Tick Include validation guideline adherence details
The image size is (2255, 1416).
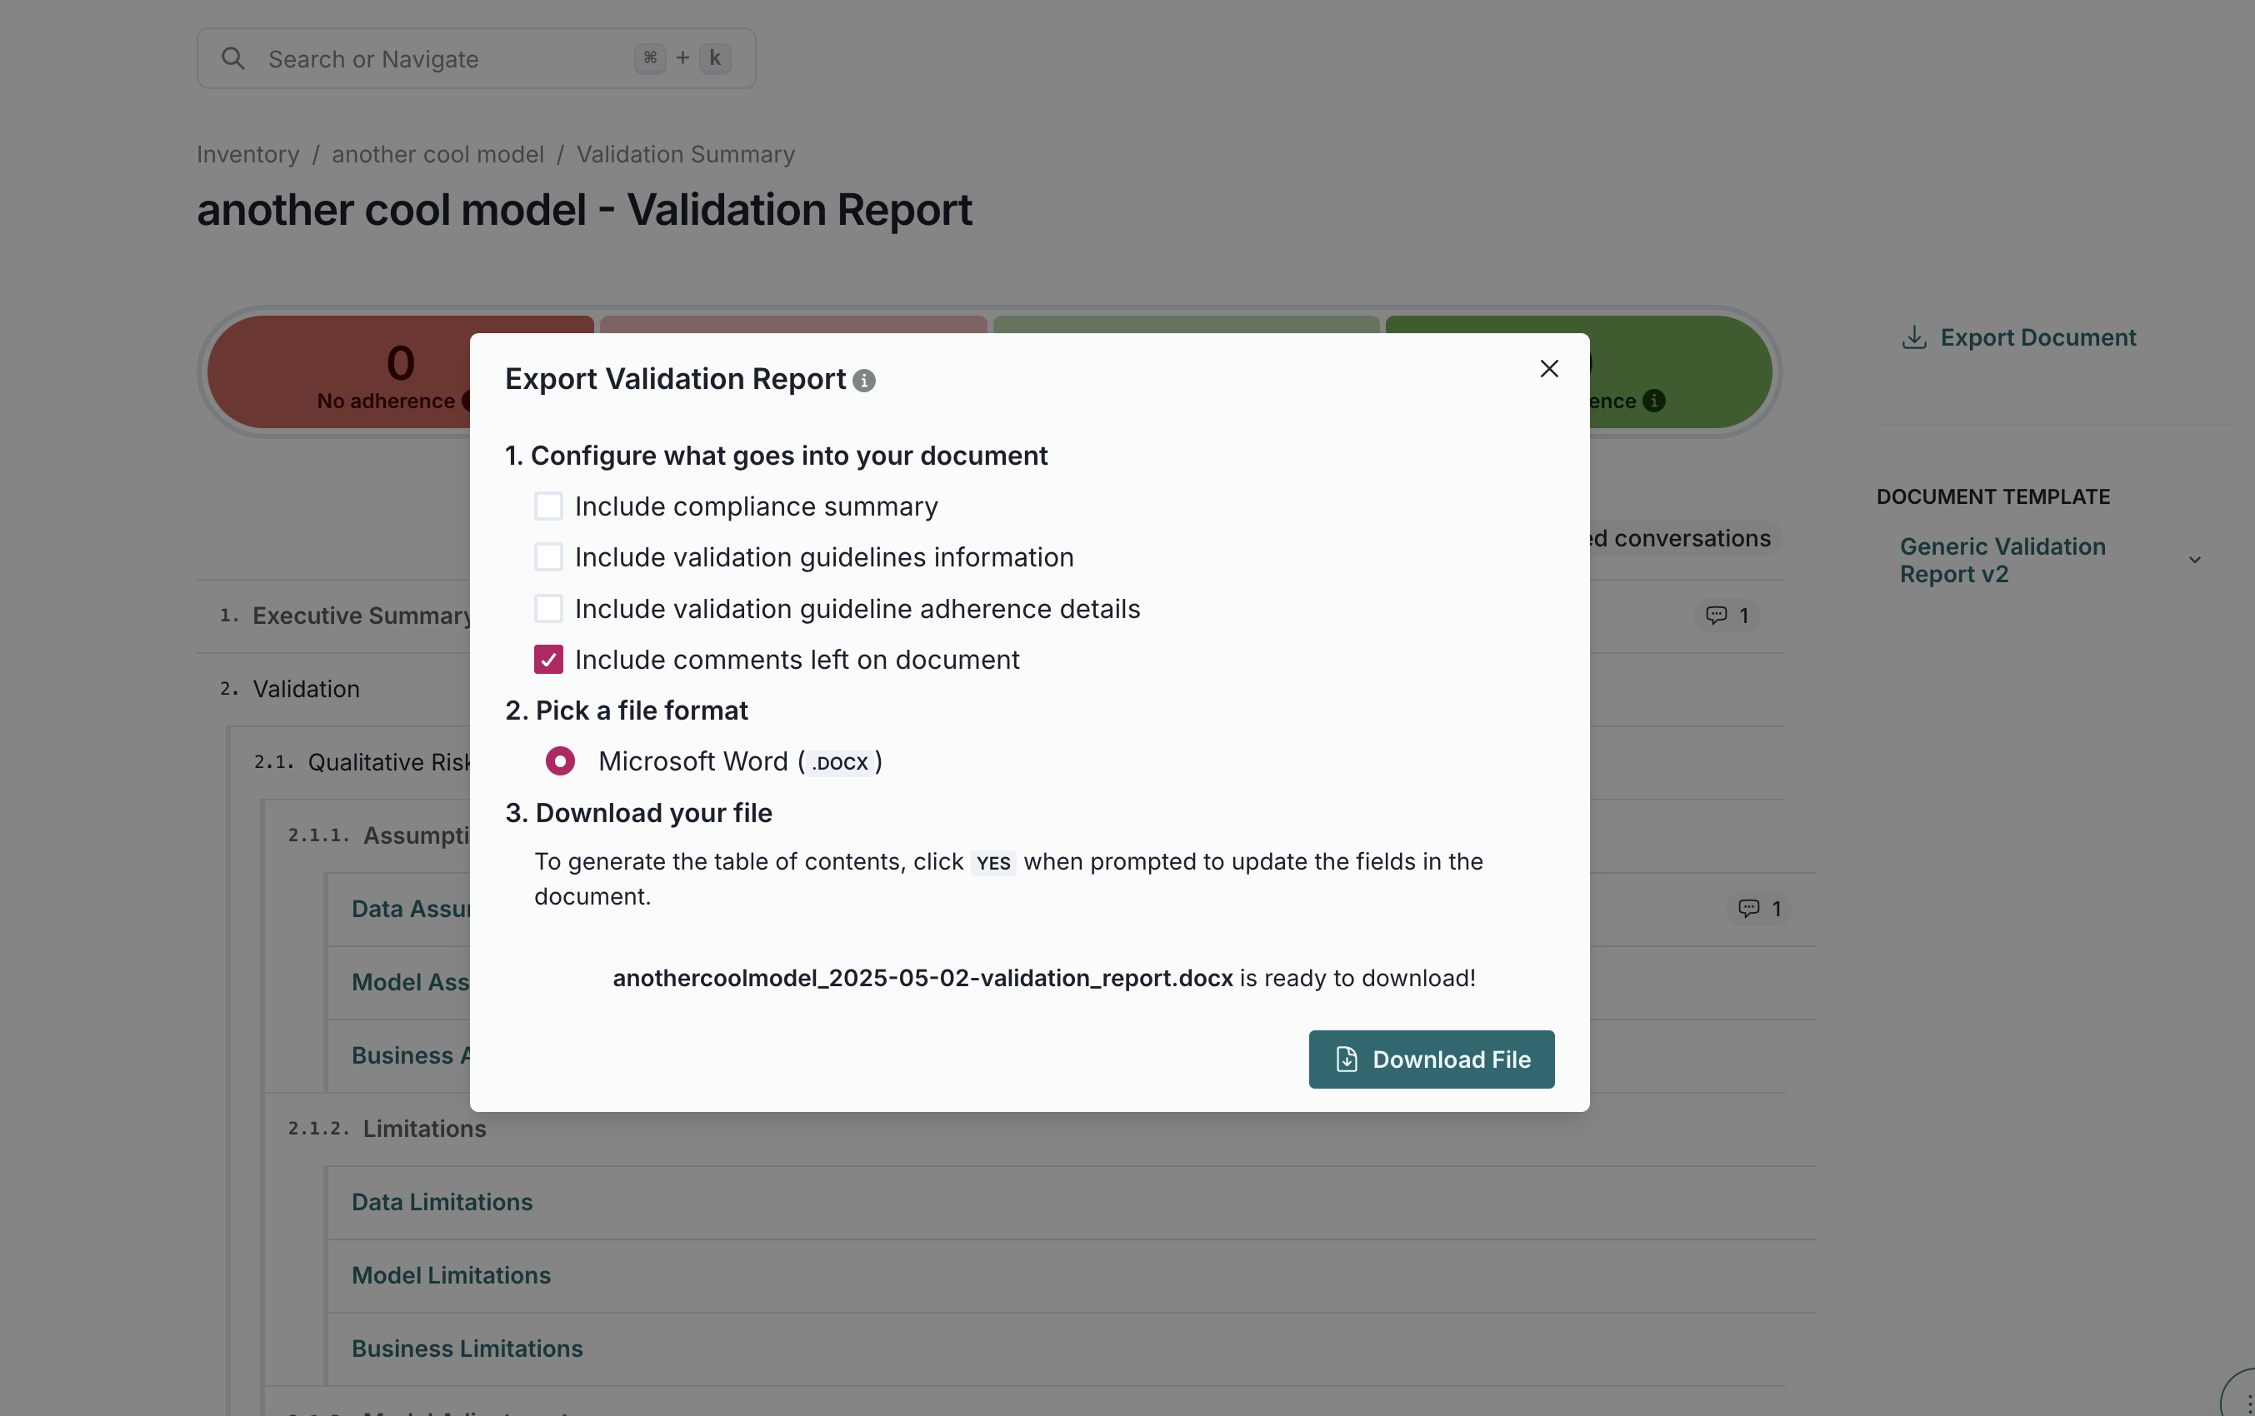pos(549,608)
